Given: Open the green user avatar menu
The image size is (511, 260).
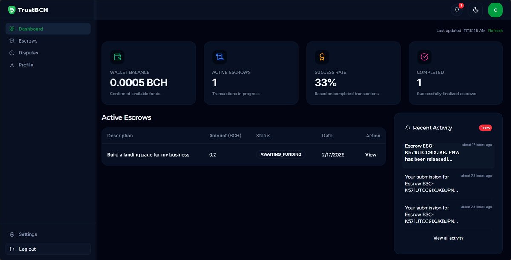Looking at the screenshot, I should click(495, 10).
